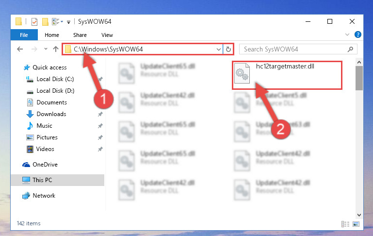
Task: Select the hc12targetmaster.dll file
Action: click(x=287, y=75)
